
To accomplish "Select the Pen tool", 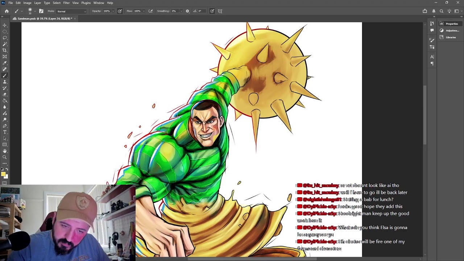I will pyautogui.click(x=5, y=126).
